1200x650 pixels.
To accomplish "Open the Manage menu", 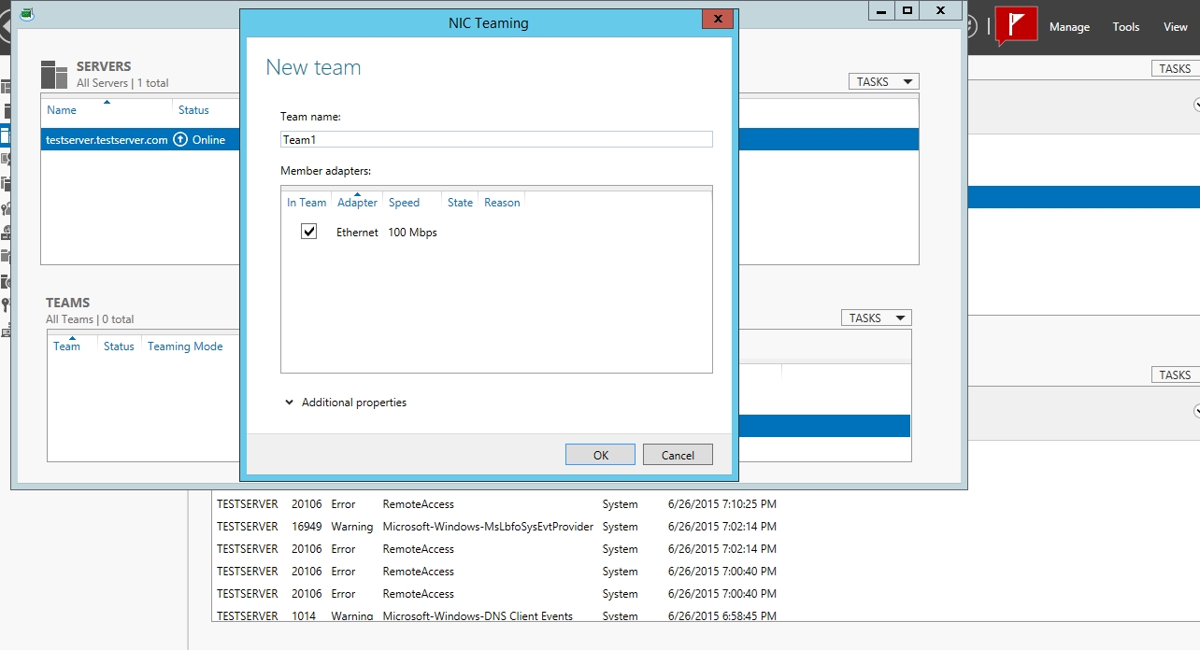I will (x=1069, y=27).
